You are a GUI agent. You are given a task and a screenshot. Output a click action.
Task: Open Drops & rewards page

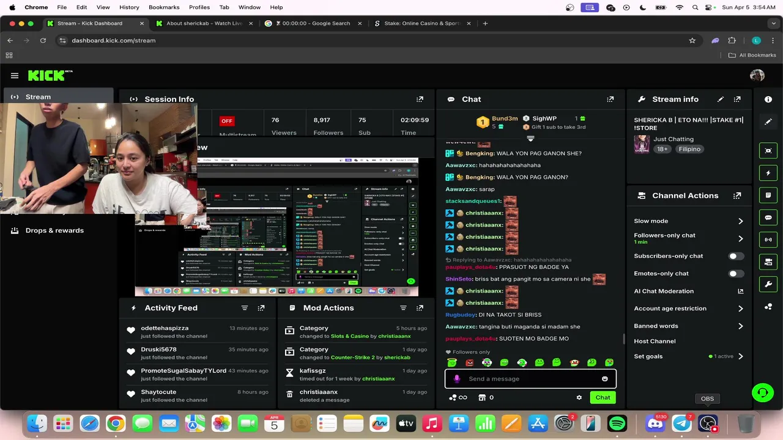(x=54, y=230)
